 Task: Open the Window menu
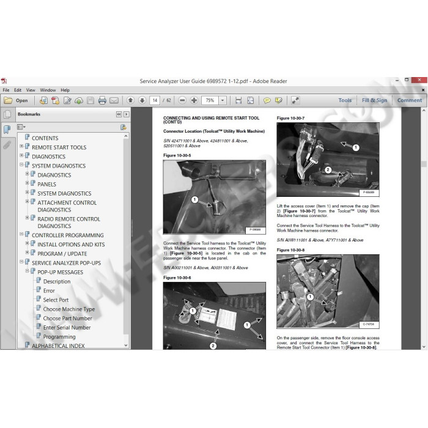click(x=48, y=90)
